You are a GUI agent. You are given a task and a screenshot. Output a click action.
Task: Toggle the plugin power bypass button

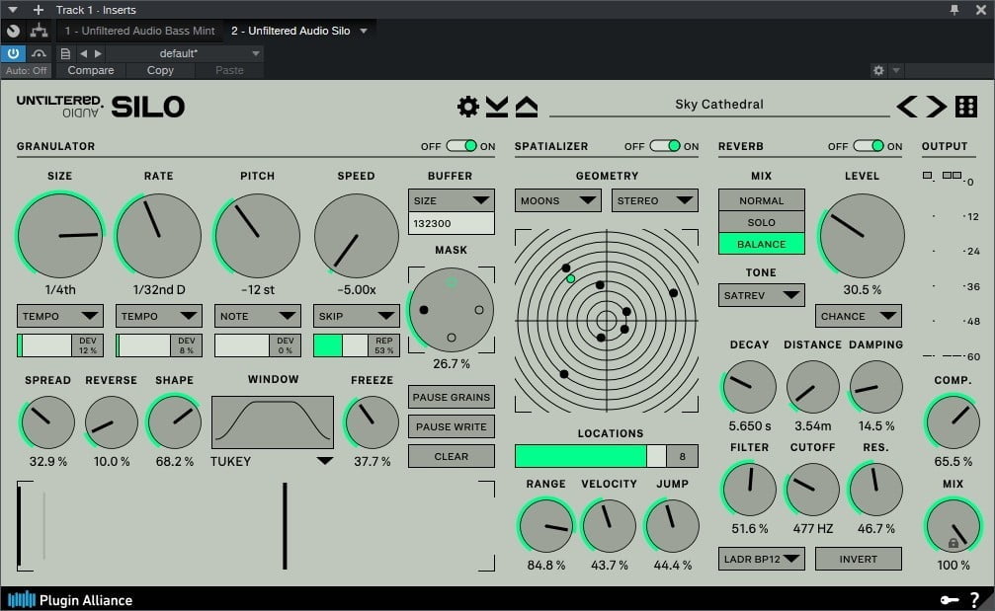13,53
